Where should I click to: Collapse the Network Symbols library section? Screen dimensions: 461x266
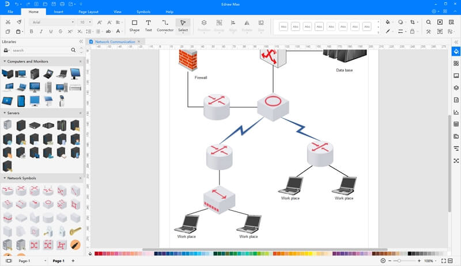(5, 178)
